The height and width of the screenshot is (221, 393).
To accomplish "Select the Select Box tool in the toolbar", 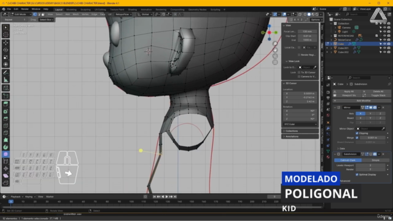I will tap(6, 27).
